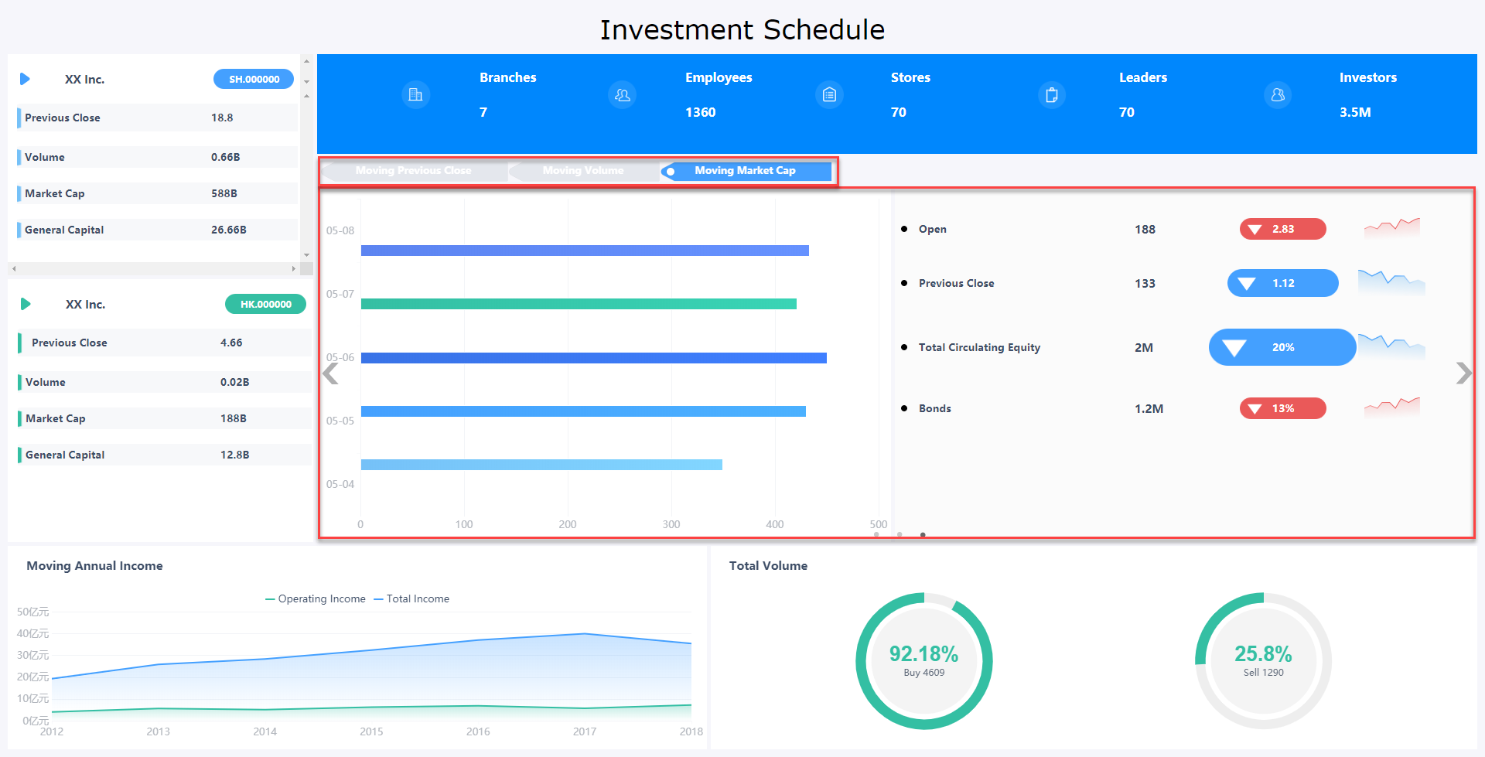This screenshot has width=1485, height=757.
Task: Toggle Operating Income legend series
Action: click(316, 598)
